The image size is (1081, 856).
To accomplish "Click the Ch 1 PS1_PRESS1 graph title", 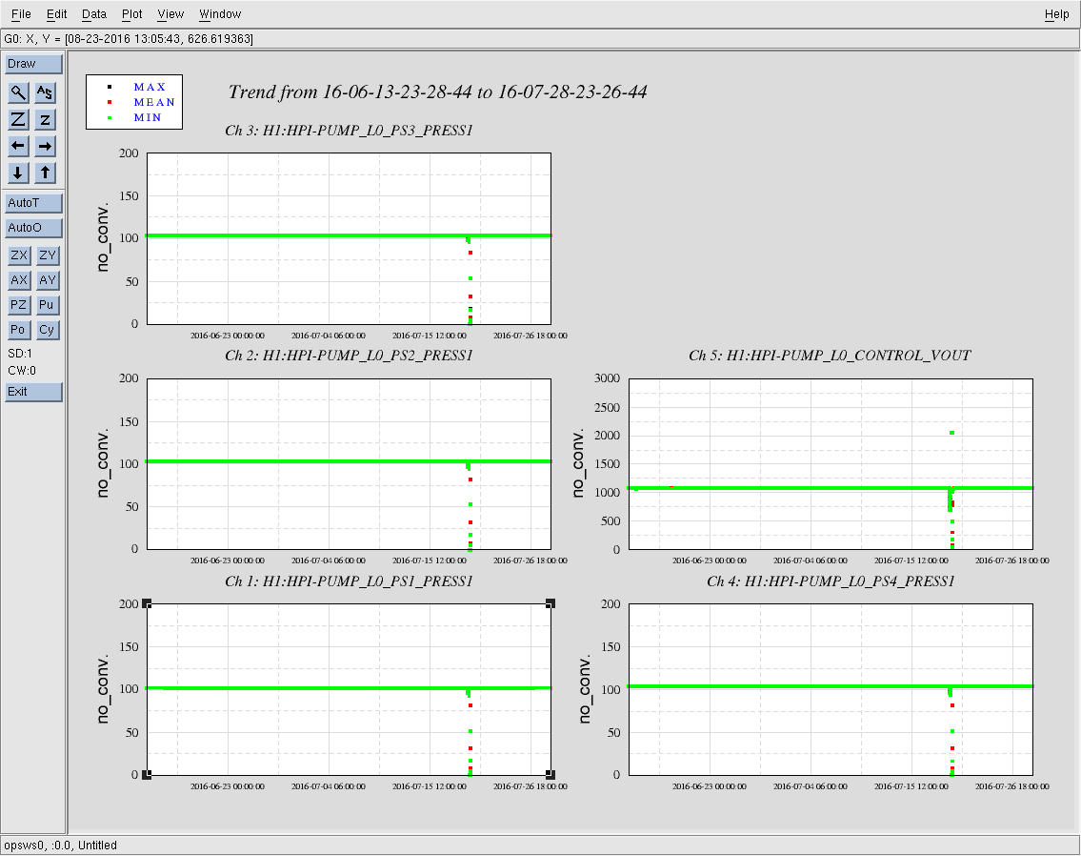I will (x=349, y=581).
